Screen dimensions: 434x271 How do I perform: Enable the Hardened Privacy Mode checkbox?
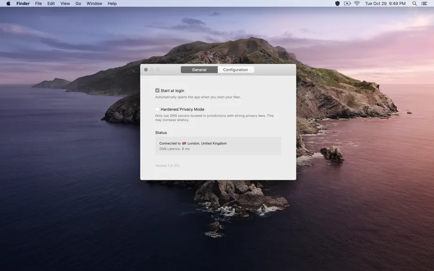click(157, 109)
